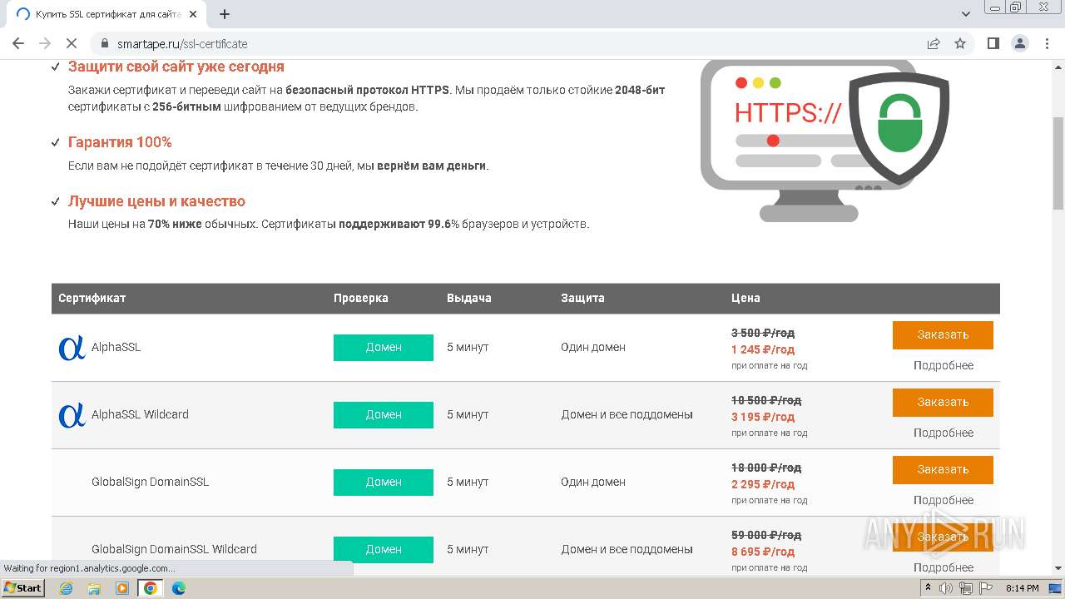Open the Chrome profile avatar

[1019, 43]
